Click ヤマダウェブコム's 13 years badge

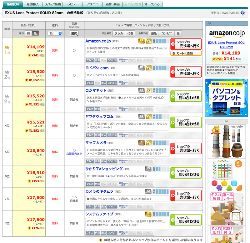coord(141,116)
